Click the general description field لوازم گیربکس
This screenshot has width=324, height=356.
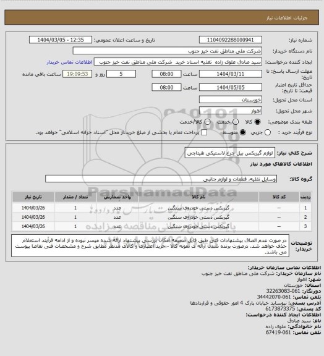pos(230,153)
